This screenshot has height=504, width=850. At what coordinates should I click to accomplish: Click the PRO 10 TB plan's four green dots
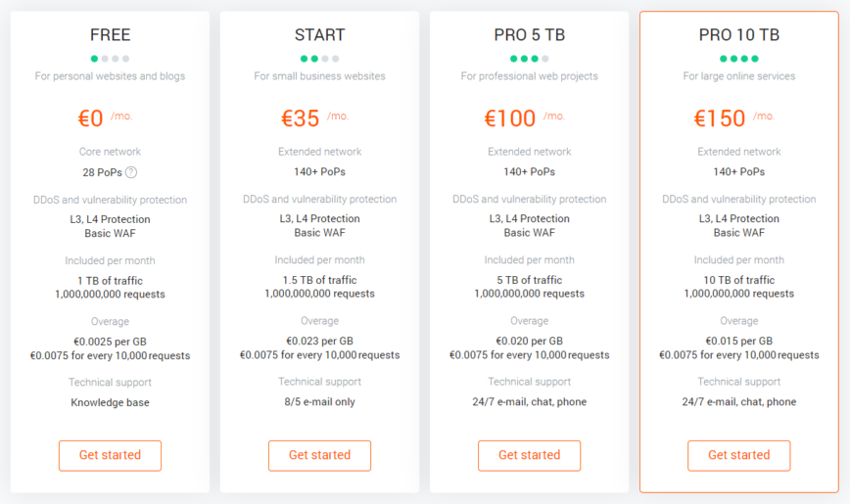click(738, 59)
